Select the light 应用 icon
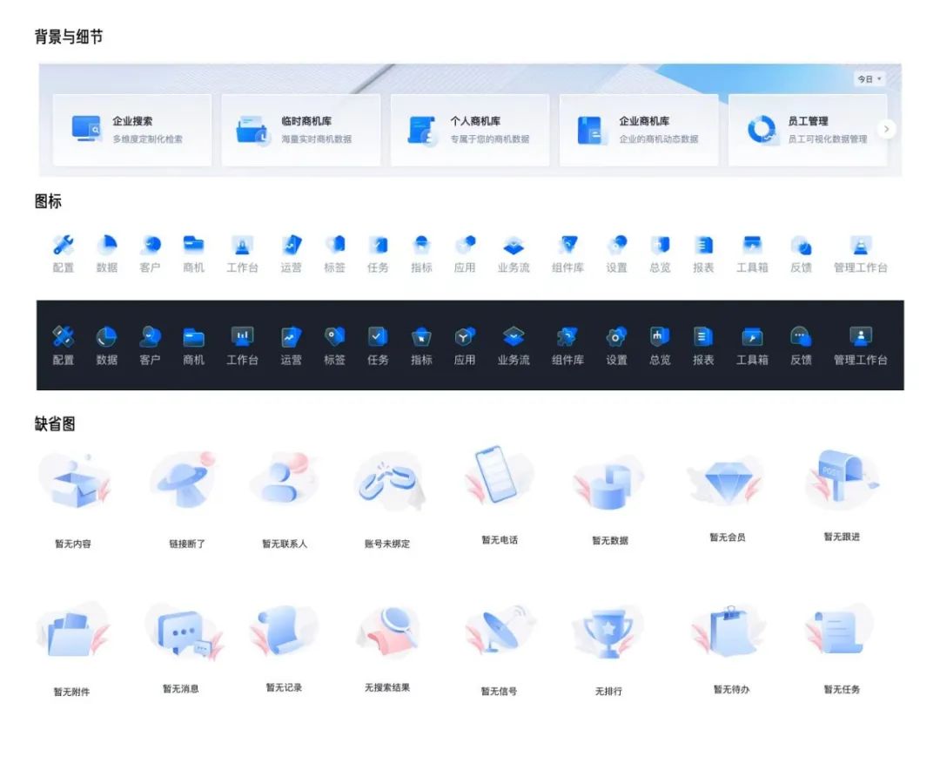Screen dimensions: 940x757 [465, 245]
